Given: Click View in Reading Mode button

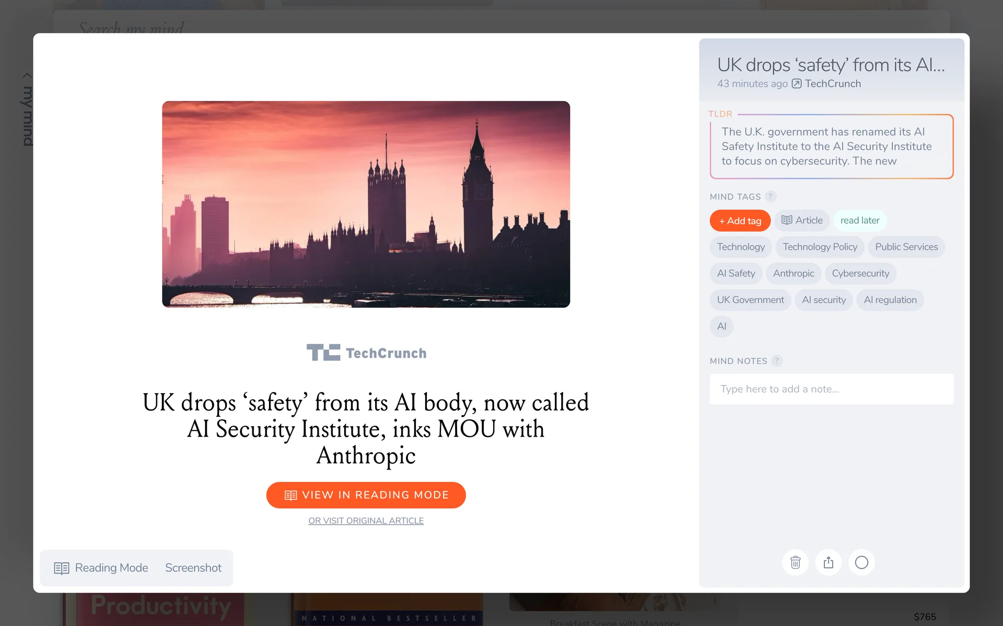Looking at the screenshot, I should [x=366, y=495].
